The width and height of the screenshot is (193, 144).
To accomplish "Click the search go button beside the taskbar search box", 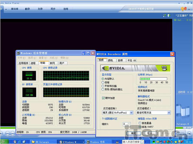I will (x=142, y=142).
